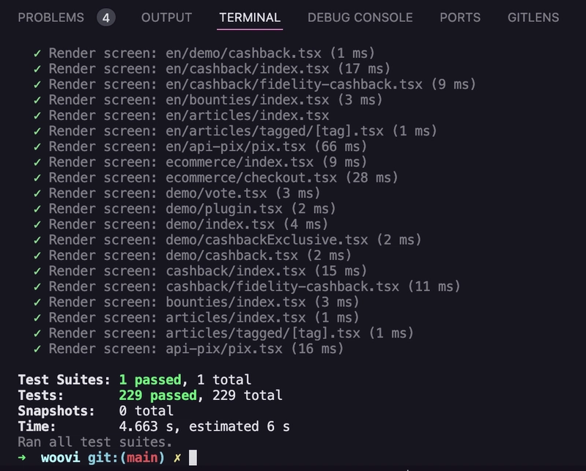Click the green prompt arrow

pos(22,458)
